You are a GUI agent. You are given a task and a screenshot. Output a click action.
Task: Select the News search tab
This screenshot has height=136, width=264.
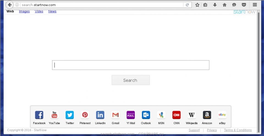click(52, 11)
